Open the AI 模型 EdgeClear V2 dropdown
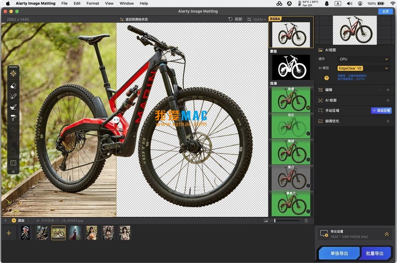Screen dimensions: 397x263 [364, 68]
